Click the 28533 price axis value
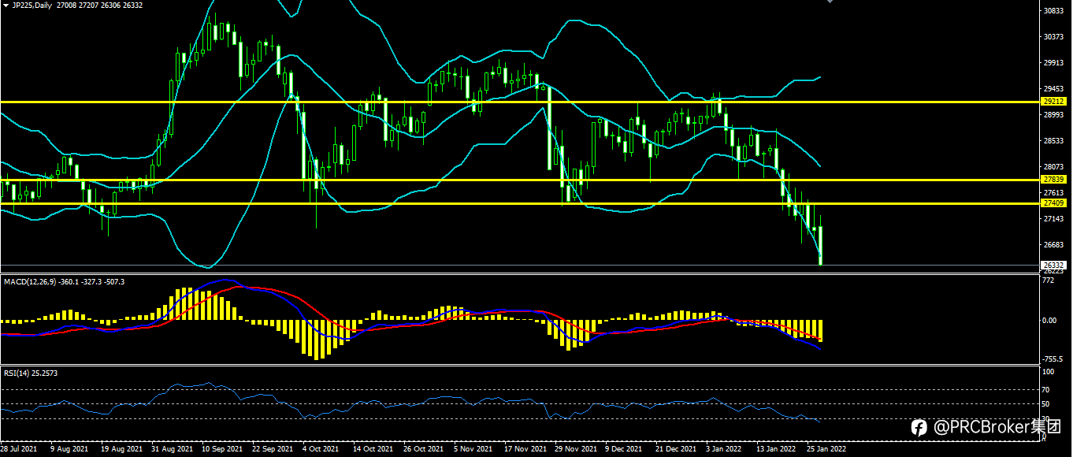 (x=1053, y=141)
